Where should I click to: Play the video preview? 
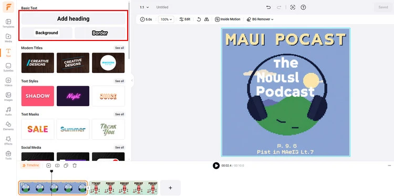point(216,166)
